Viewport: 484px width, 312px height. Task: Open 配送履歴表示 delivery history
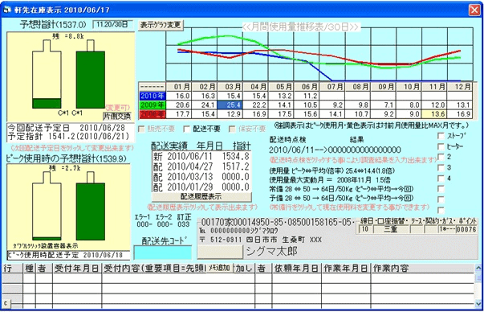[x=201, y=197]
